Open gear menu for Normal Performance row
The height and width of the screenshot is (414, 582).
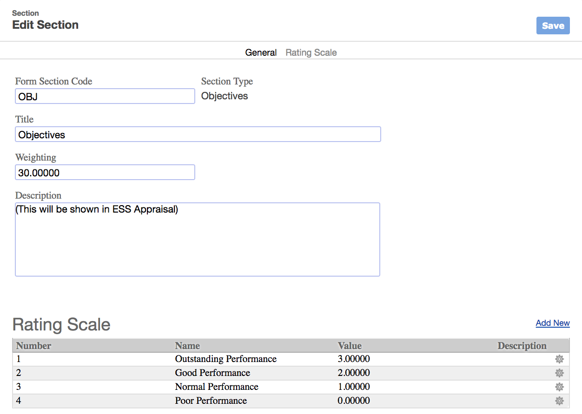click(x=559, y=387)
